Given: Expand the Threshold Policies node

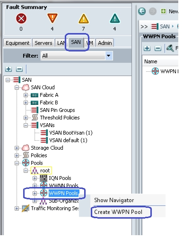Looking at the screenshot, I should (26, 118).
